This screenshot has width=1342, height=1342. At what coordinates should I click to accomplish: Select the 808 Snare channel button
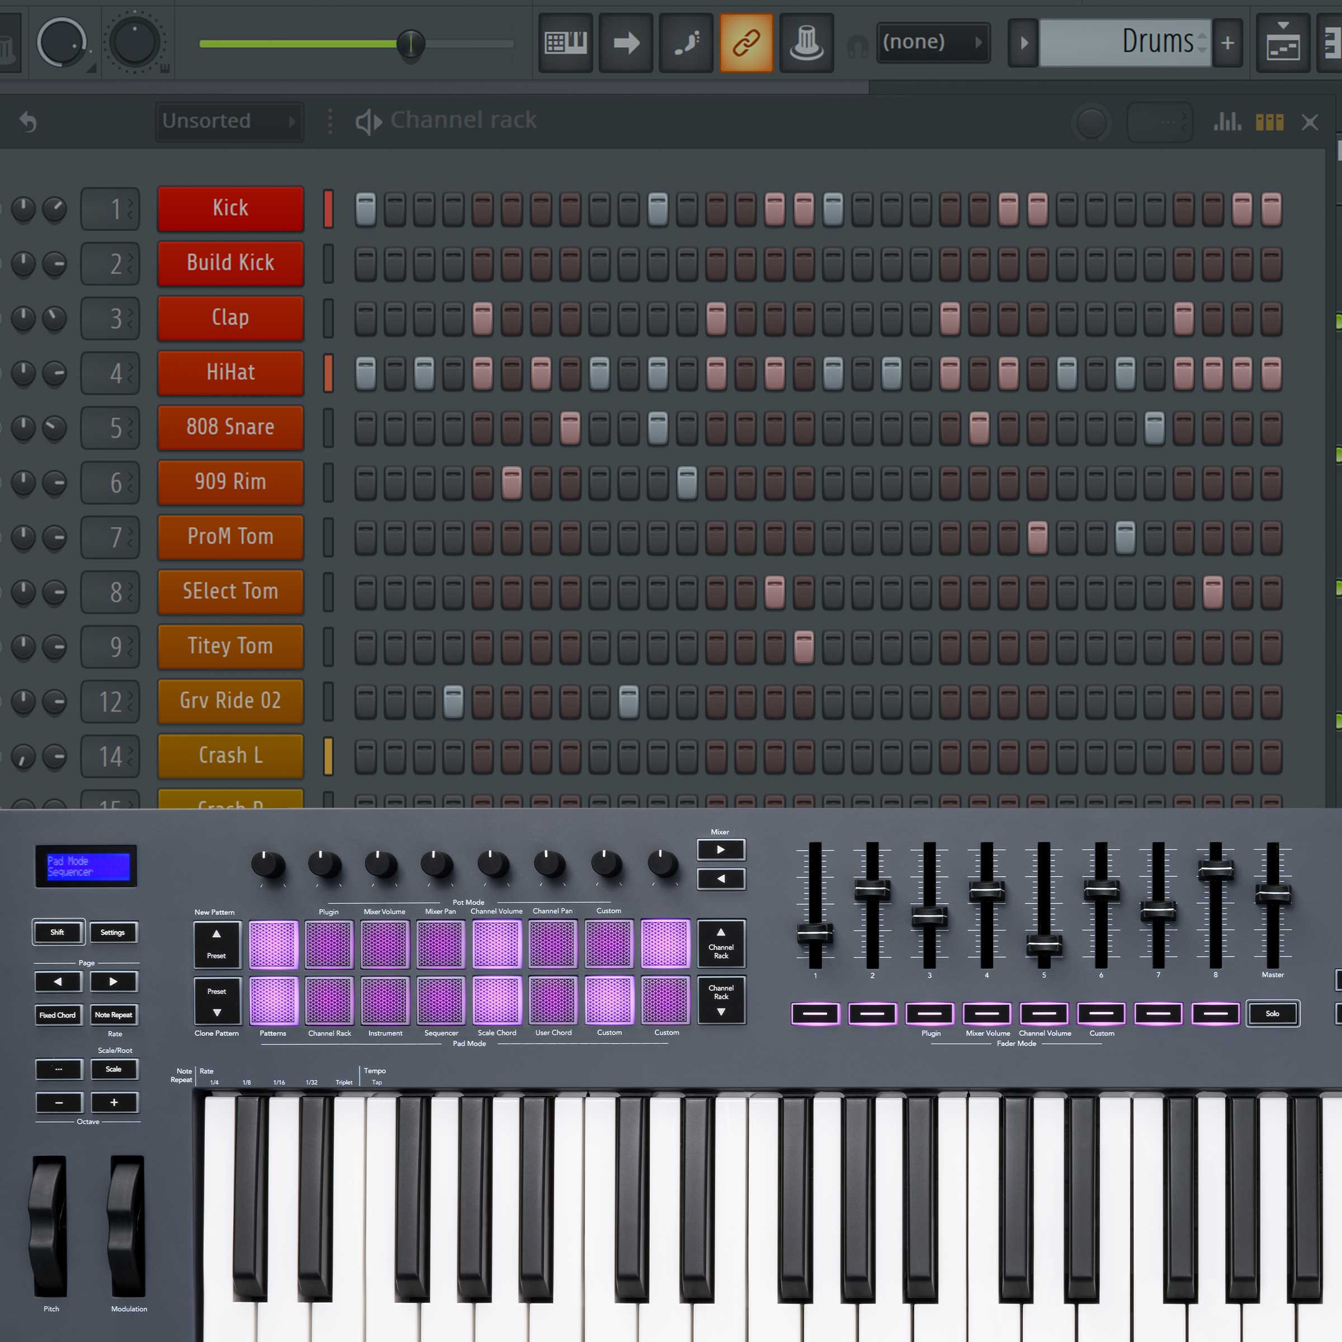230,427
